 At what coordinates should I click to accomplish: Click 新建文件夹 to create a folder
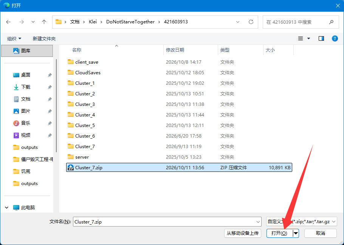click(x=44, y=39)
